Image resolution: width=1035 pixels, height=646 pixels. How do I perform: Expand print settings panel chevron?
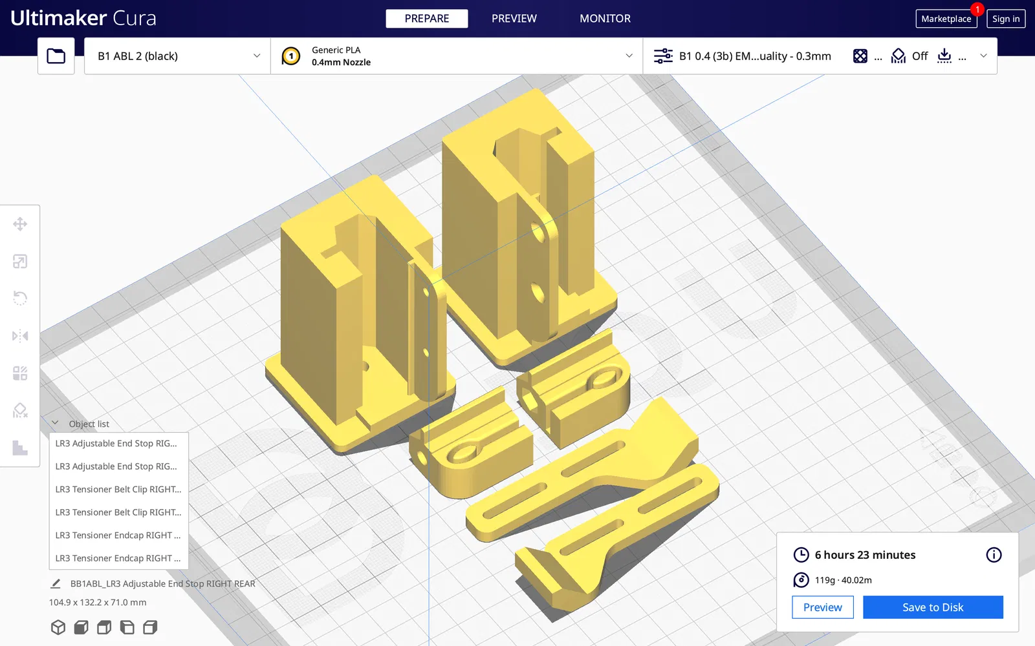(983, 56)
